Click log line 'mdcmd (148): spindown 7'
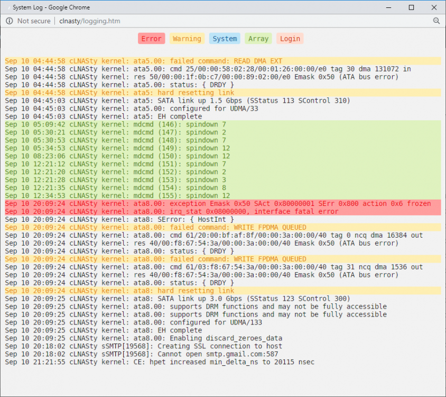The width and height of the screenshot is (446, 397). click(x=223, y=140)
